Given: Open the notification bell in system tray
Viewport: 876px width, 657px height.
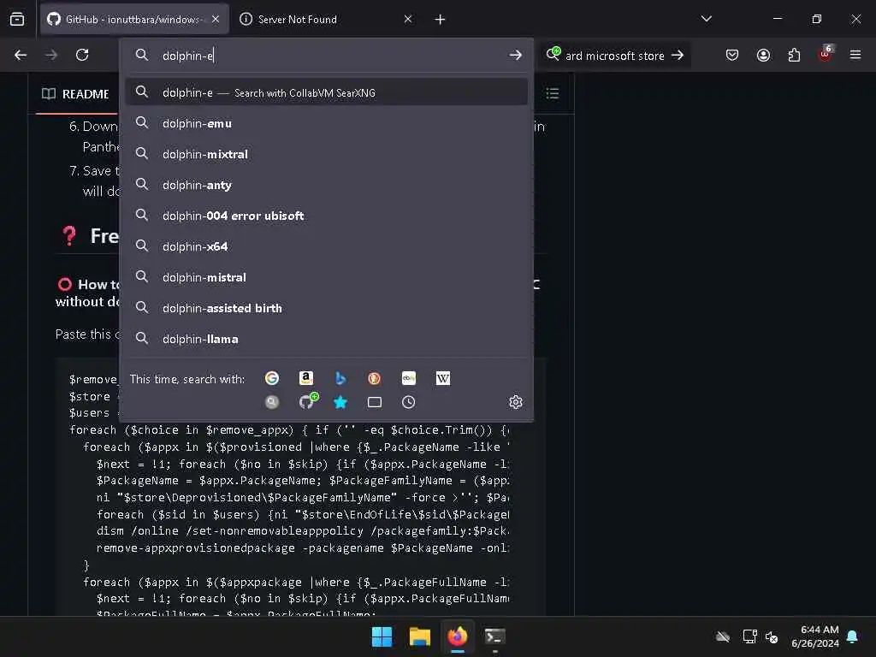Looking at the screenshot, I should 853,636.
